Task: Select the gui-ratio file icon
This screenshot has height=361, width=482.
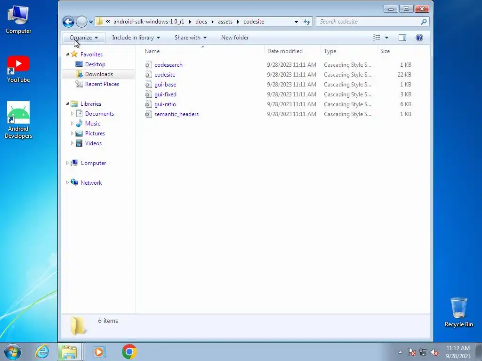Action: coord(148,104)
